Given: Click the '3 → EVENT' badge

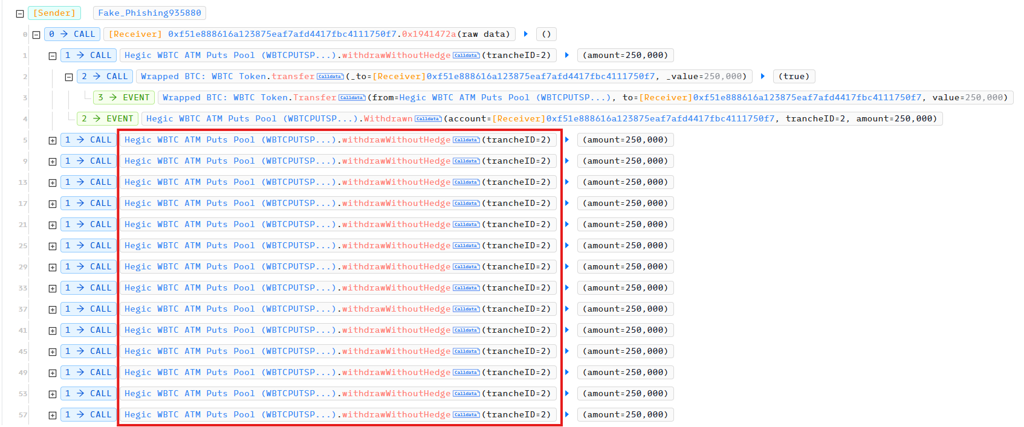Looking at the screenshot, I should (x=123, y=98).
